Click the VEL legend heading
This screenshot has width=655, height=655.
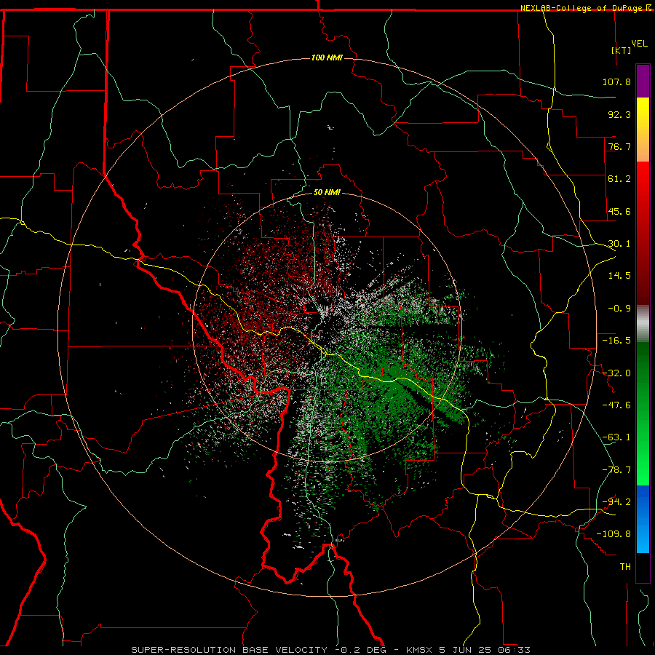click(x=639, y=44)
